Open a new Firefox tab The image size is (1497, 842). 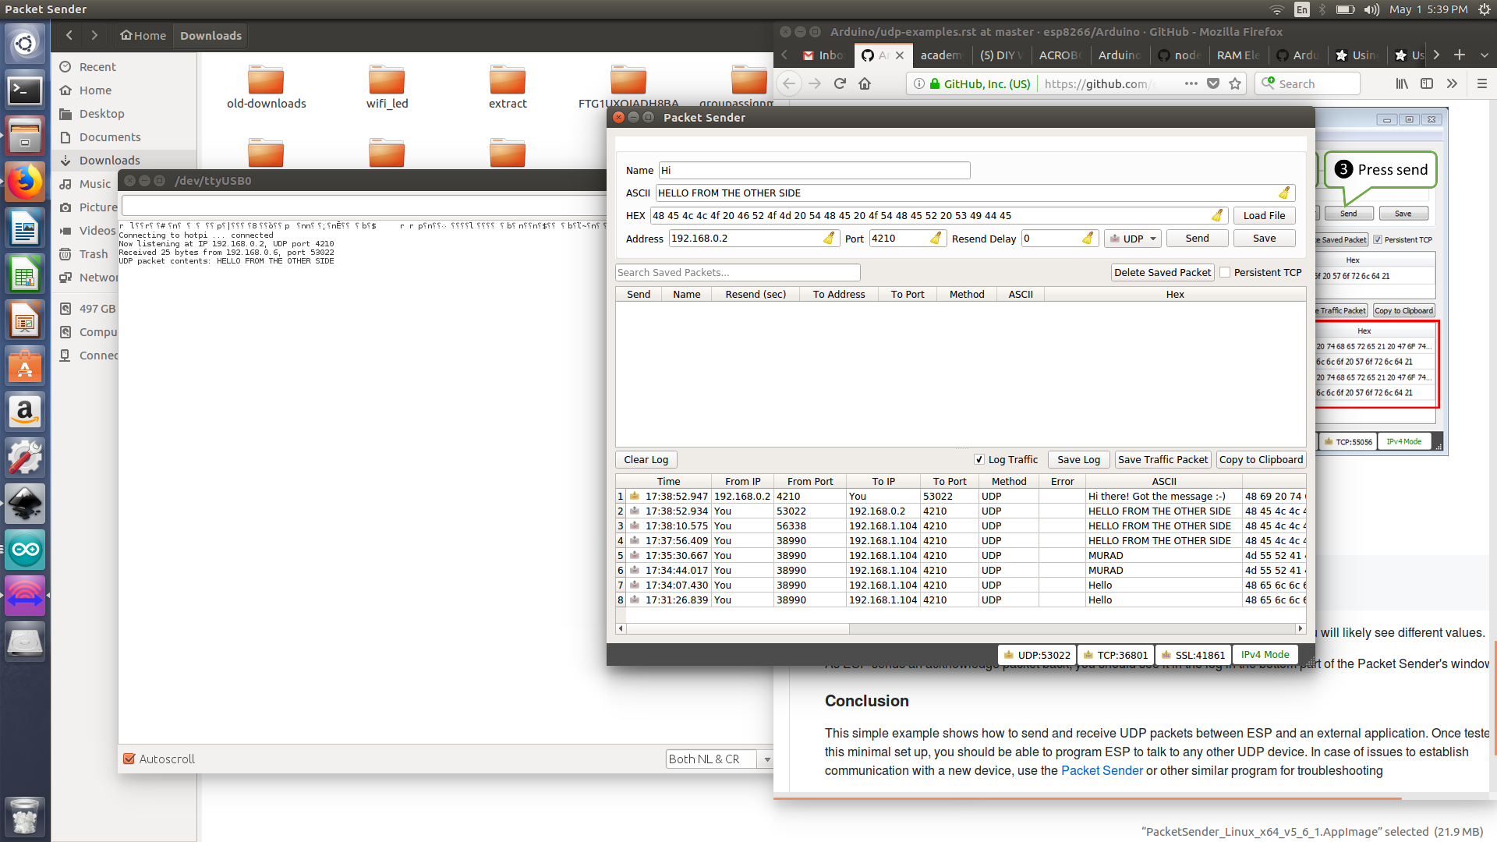(x=1460, y=55)
